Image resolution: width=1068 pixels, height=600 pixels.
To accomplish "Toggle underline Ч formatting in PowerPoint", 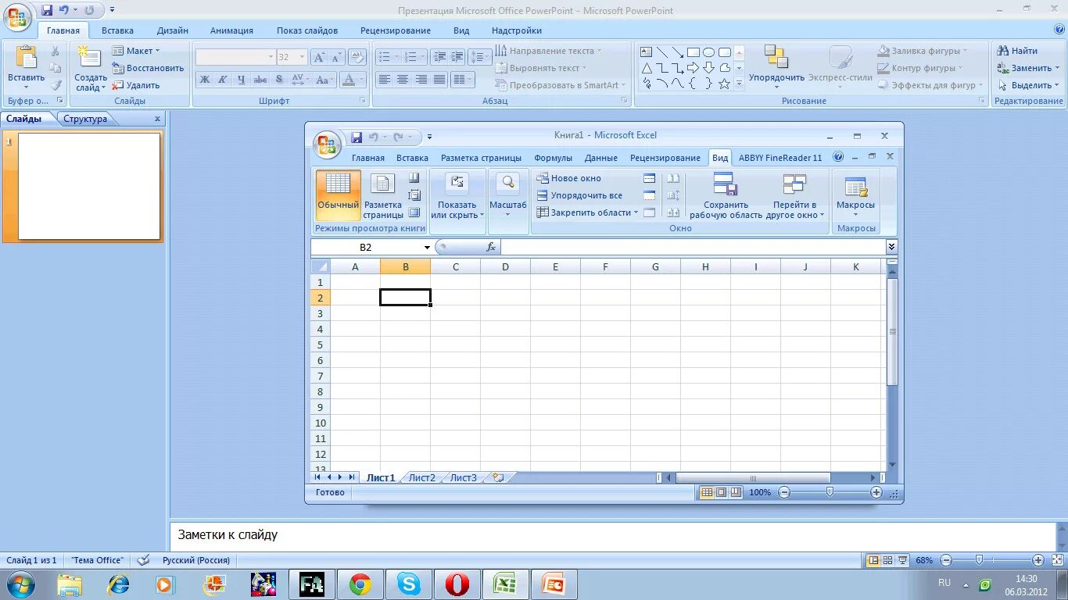I will [241, 80].
